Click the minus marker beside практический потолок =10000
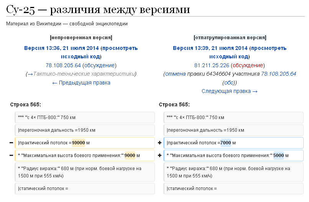309x202 pixels. click(11, 143)
